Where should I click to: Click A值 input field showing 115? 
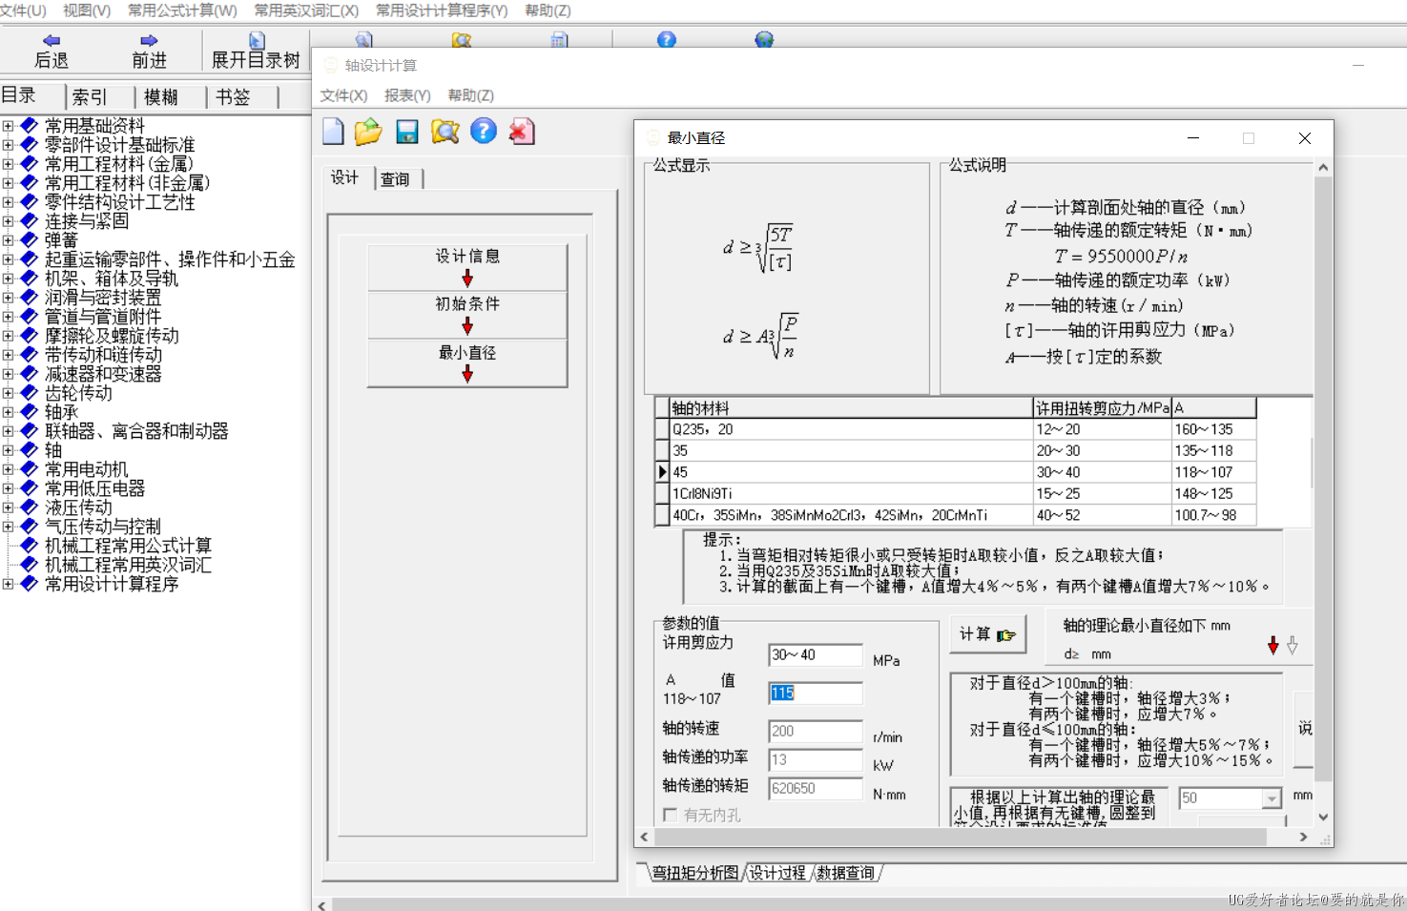[x=816, y=694]
